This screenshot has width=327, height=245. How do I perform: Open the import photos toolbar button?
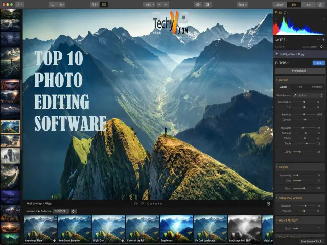tap(19, 5)
